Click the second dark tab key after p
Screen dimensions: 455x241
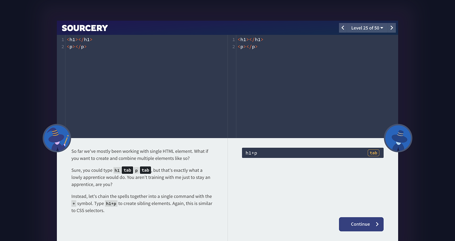pos(145,170)
